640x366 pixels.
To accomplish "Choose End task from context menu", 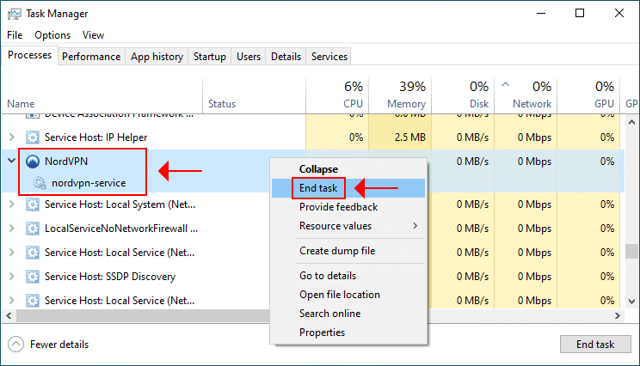I will tap(318, 188).
